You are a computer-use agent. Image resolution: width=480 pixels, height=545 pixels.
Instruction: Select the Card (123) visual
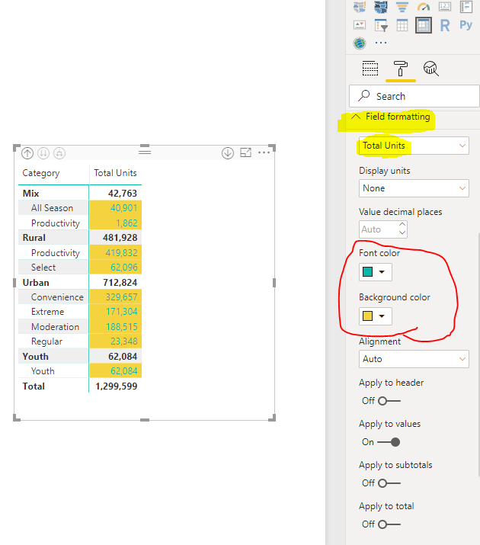pyautogui.click(x=445, y=6)
